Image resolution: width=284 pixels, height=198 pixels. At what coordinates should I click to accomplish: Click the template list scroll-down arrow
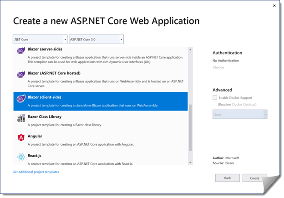pyautogui.click(x=190, y=162)
